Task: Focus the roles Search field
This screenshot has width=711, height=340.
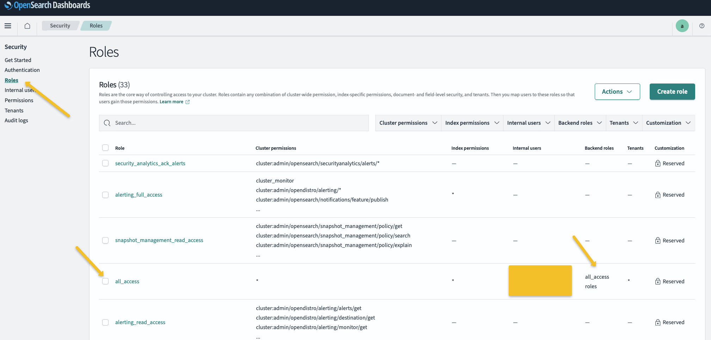Action: (234, 123)
